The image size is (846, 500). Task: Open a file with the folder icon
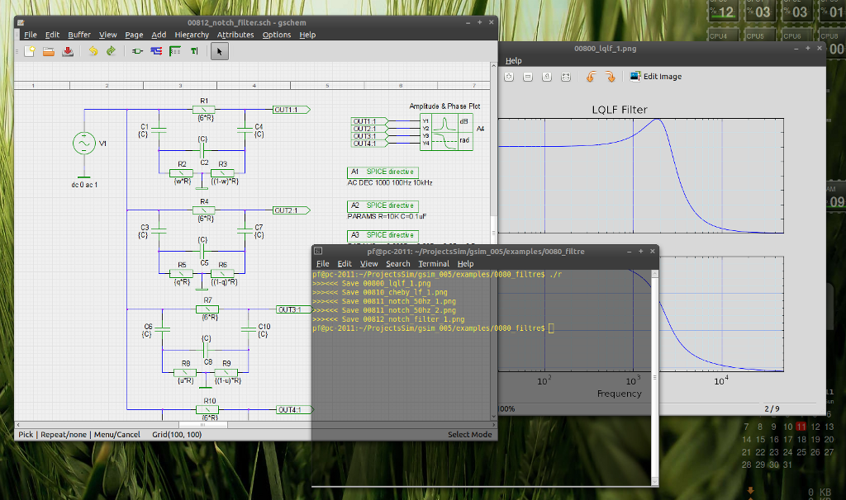coord(49,51)
